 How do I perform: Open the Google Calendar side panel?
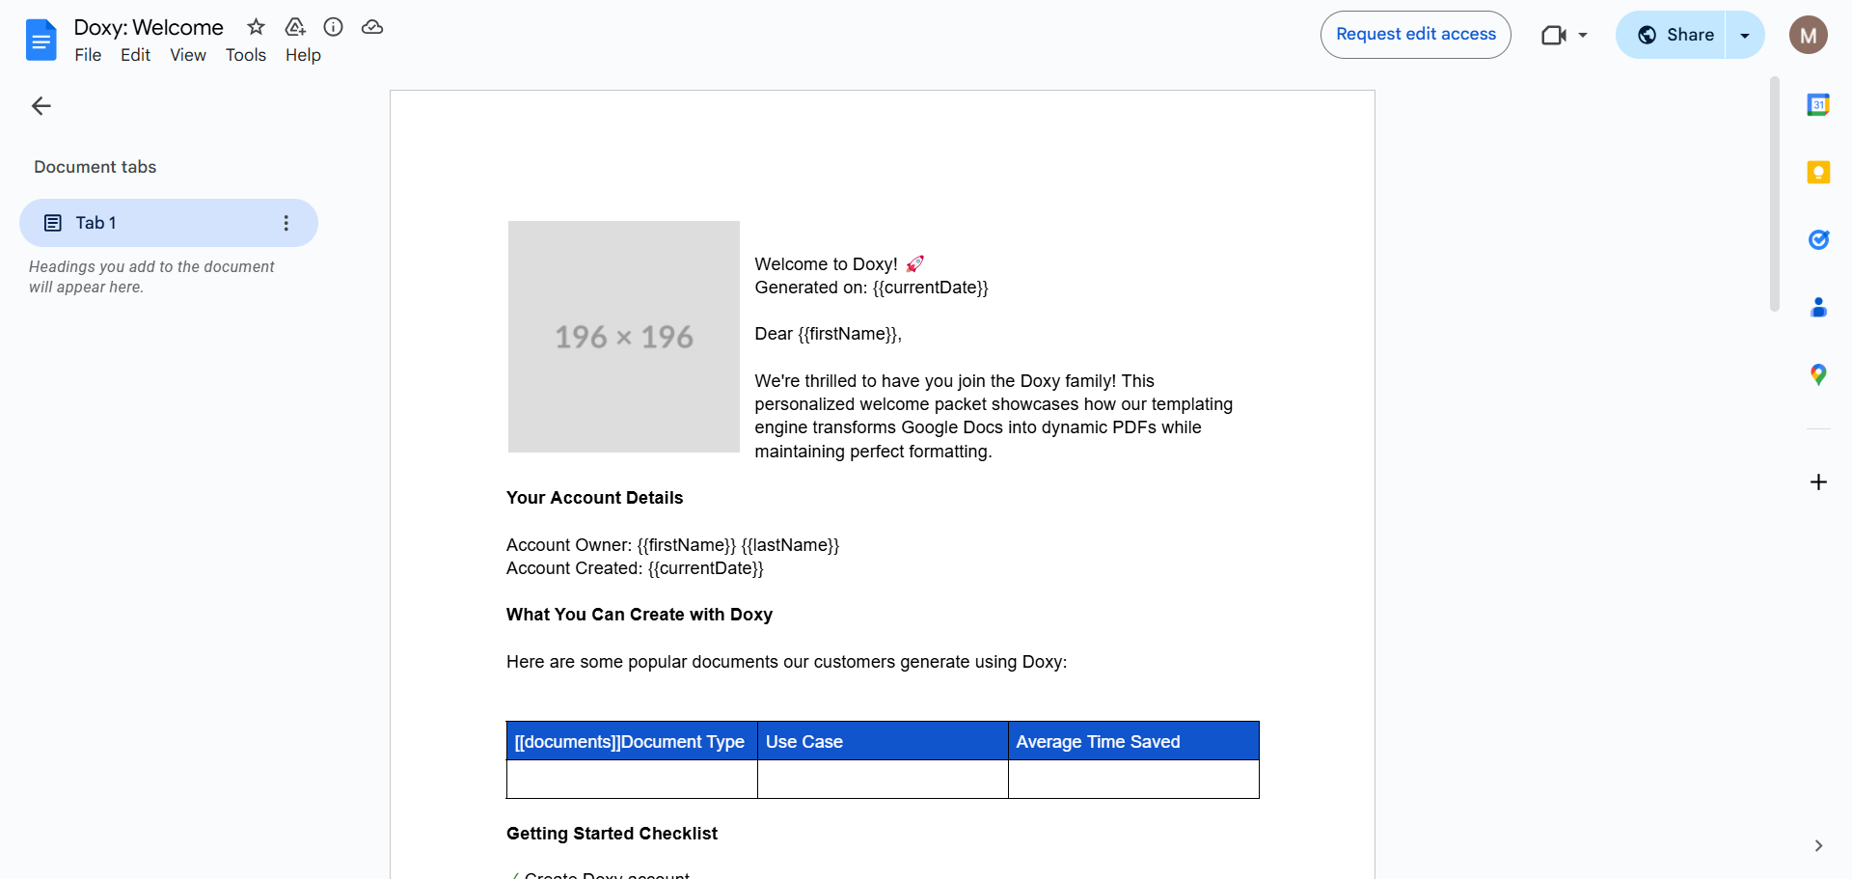click(x=1818, y=104)
